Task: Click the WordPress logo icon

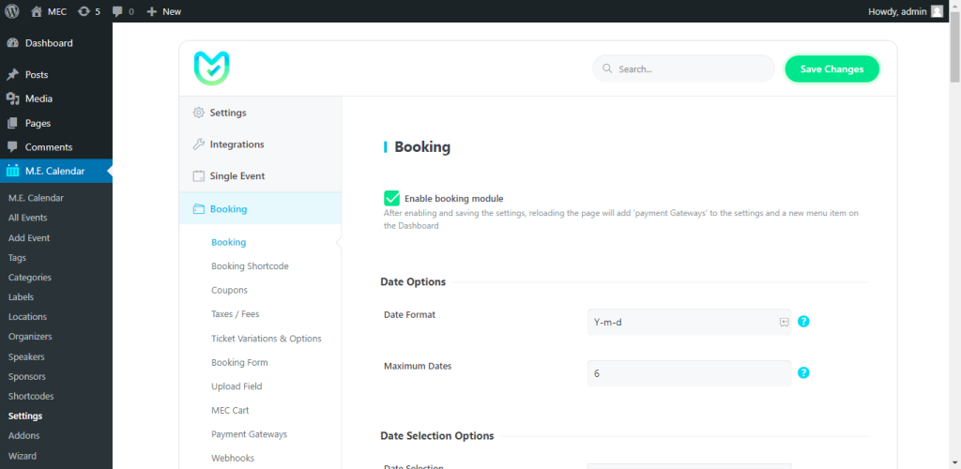Action: (12, 11)
